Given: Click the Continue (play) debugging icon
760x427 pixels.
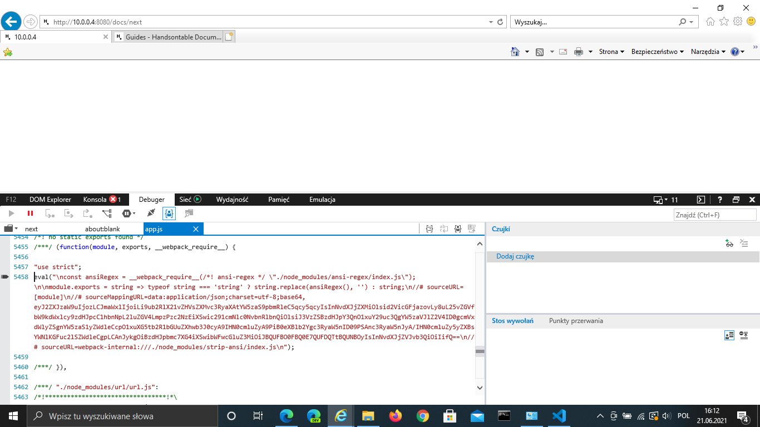Looking at the screenshot, I should click(x=11, y=213).
